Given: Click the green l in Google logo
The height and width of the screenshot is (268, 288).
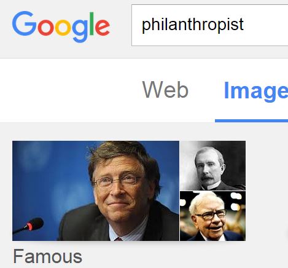Looking at the screenshot, I should (x=91, y=24).
